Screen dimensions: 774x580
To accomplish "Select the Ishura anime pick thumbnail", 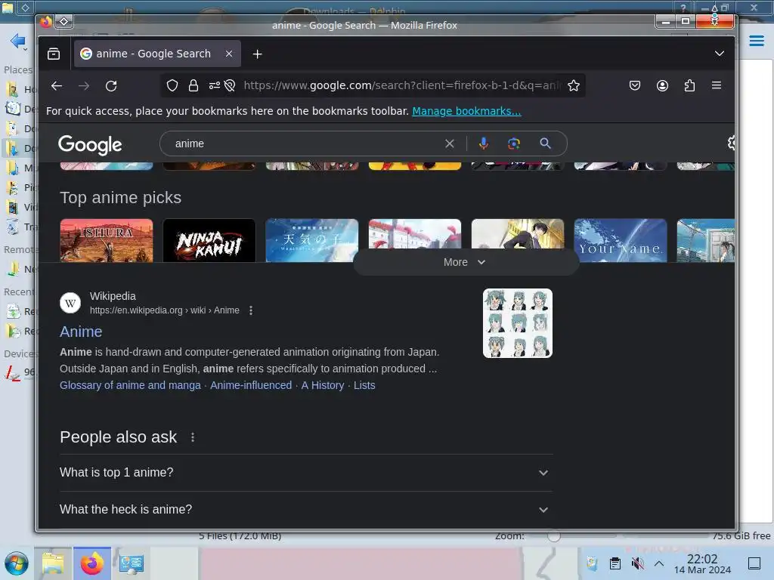I will click(107, 241).
